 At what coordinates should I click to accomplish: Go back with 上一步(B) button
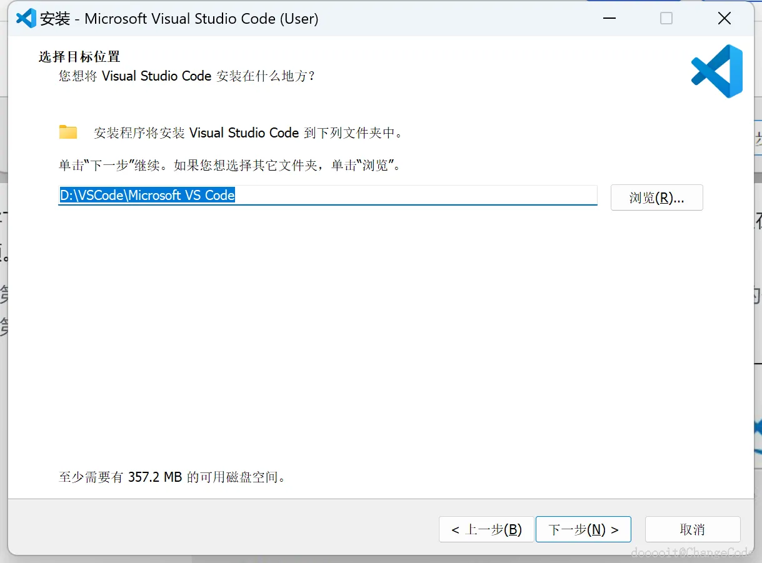(x=486, y=529)
